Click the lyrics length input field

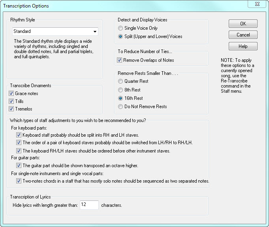tap(89, 205)
